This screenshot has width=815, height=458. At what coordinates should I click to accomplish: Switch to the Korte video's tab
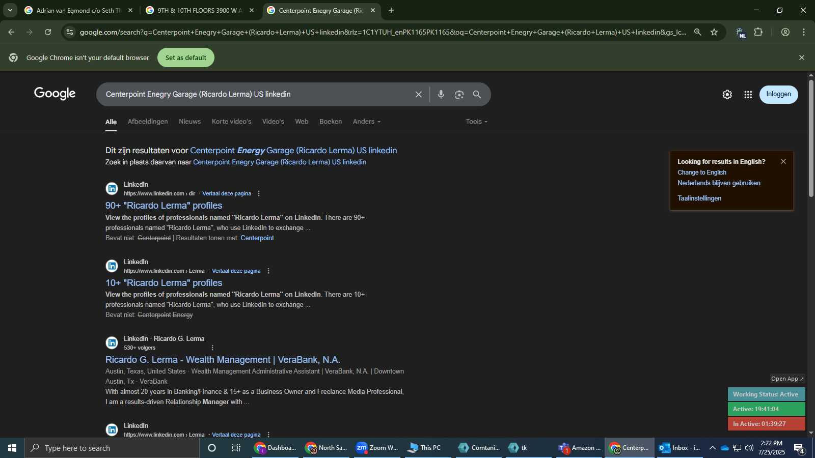(x=231, y=122)
